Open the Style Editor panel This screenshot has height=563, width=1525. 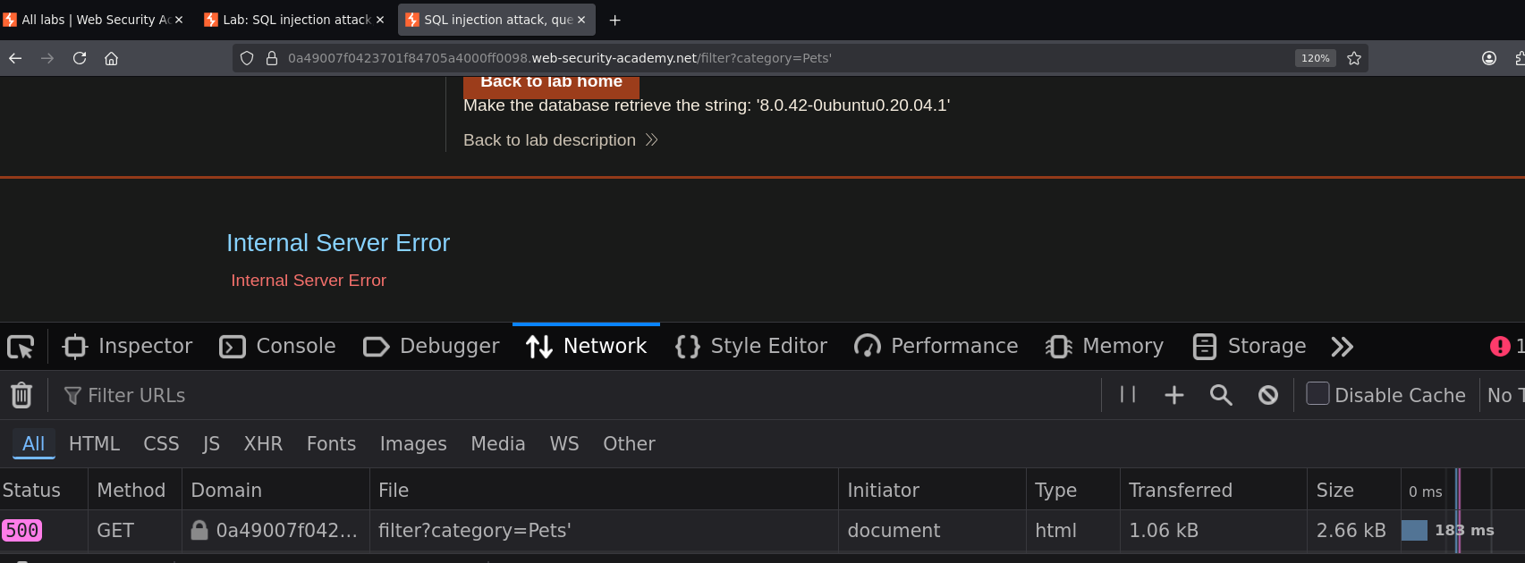pos(751,347)
